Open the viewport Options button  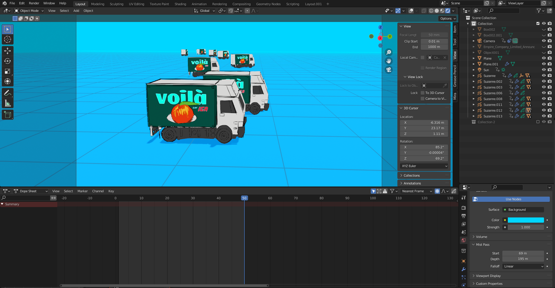pyautogui.click(x=448, y=19)
